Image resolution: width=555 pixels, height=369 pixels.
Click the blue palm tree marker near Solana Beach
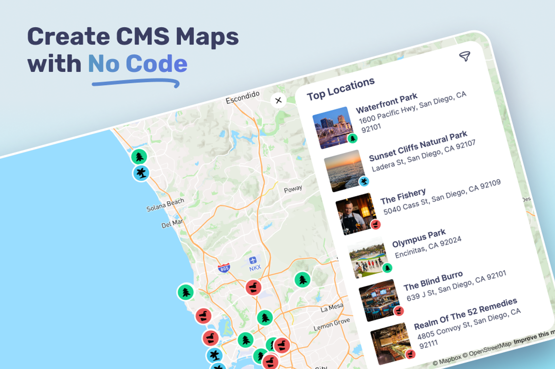(141, 173)
